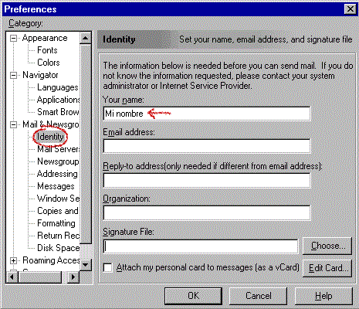Click the Edit Card... button
Viewport: 359px width, 309px height.
click(x=327, y=268)
